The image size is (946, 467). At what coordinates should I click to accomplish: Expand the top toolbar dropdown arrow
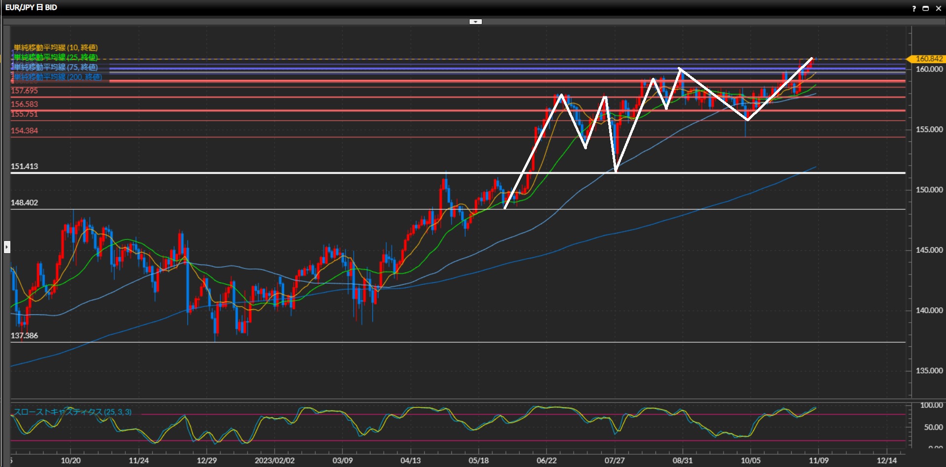[475, 22]
